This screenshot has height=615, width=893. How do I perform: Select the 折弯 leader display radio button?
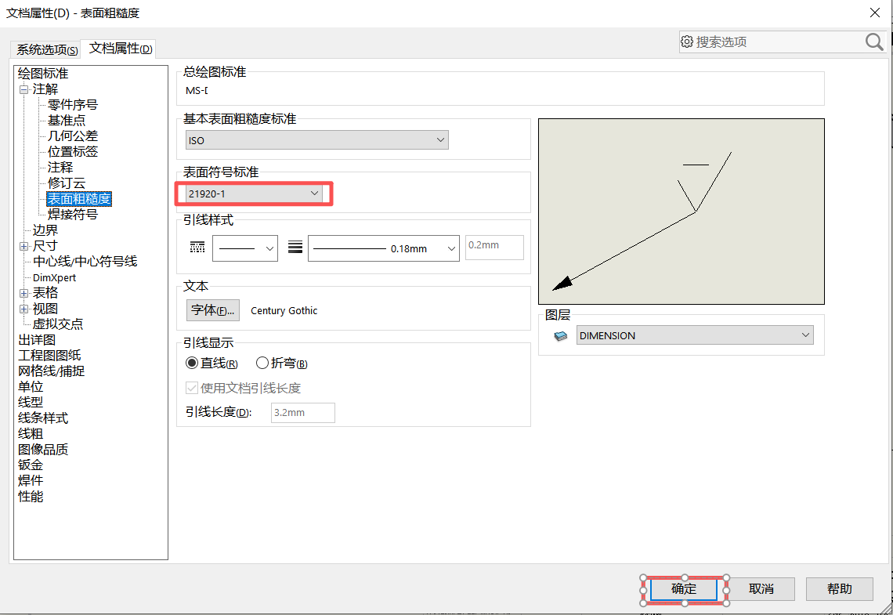click(262, 363)
